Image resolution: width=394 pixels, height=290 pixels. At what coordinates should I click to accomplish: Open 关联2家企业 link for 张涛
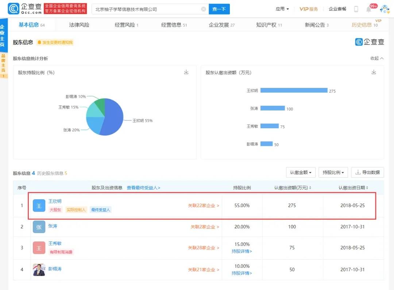pos(205,227)
